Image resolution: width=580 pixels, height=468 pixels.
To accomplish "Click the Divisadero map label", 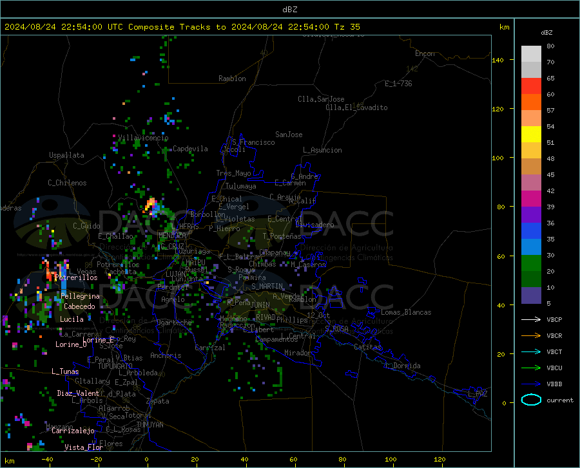I will (314, 225).
